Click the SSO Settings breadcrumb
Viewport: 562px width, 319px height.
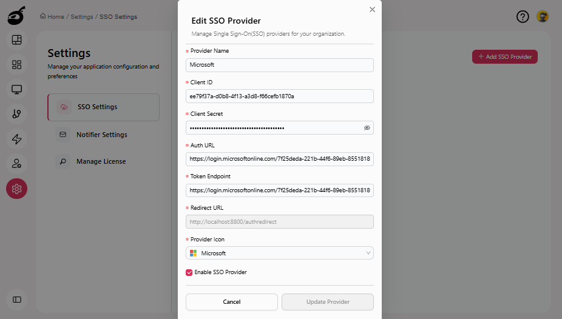pos(118,17)
